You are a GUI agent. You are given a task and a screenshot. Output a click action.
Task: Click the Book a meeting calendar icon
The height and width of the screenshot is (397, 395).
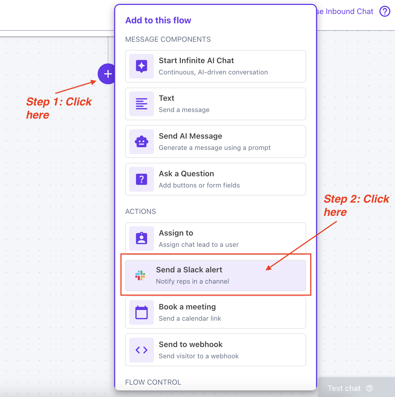[x=142, y=312]
